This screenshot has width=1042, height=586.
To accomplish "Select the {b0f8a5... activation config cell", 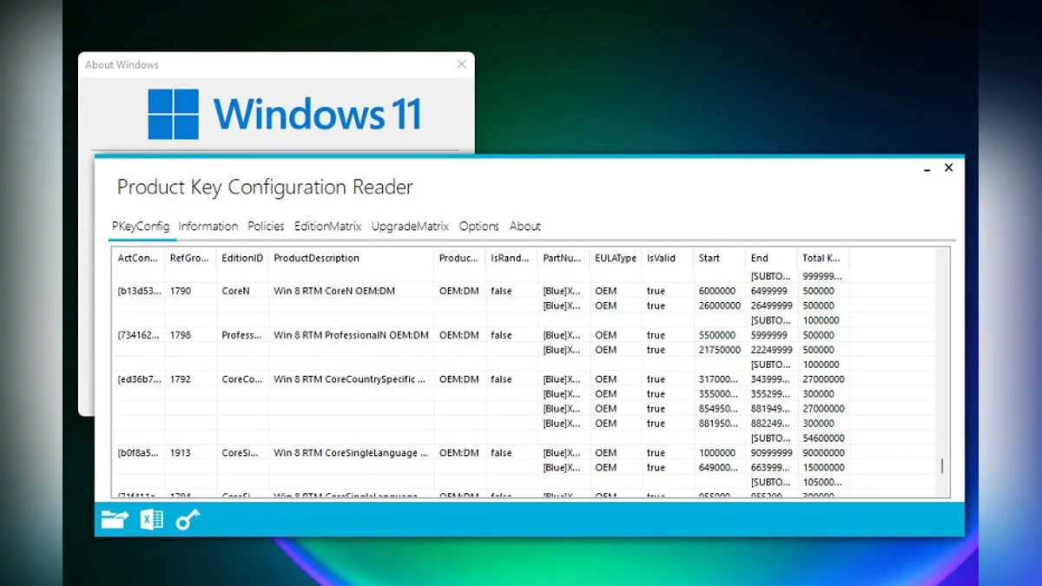I will click(139, 453).
